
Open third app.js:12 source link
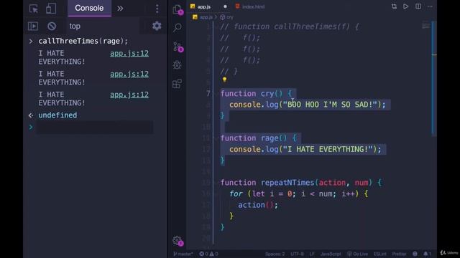[x=129, y=95]
